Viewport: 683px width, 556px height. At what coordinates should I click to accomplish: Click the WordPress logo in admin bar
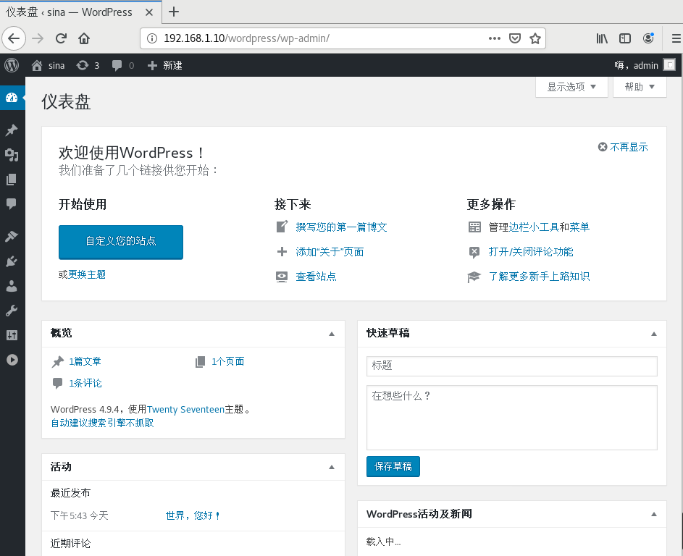[12, 65]
